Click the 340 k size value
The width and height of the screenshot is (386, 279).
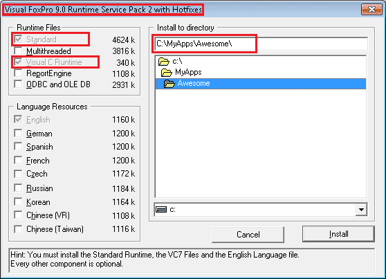tap(126, 62)
